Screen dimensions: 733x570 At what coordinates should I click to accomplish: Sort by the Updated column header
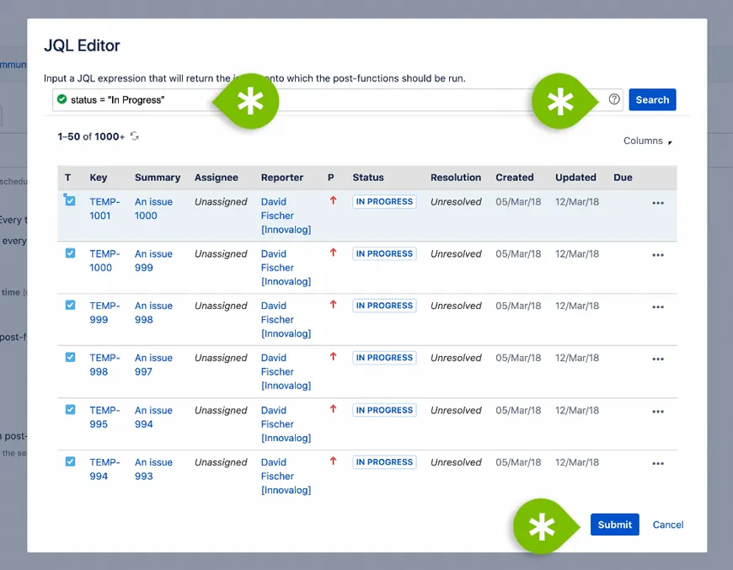pos(575,177)
